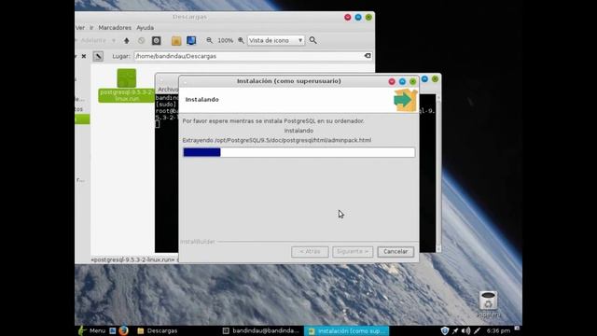
Task: Toggle the location edit pencil button
Action: (98, 56)
